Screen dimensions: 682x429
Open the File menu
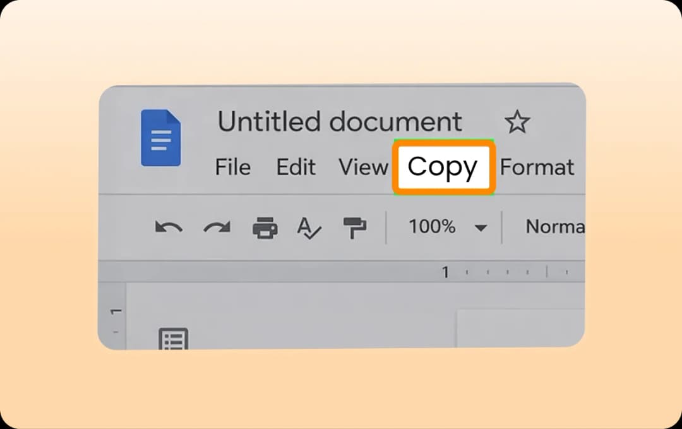point(232,167)
